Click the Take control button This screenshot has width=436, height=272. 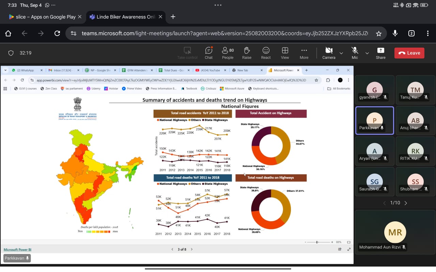coord(187,53)
